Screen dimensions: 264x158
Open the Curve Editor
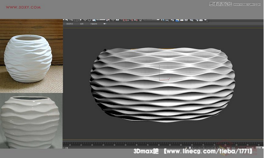[182, 20]
